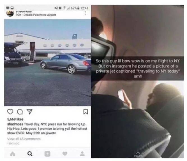Tap the heart like icon under photo
The height and width of the screenshot is (161, 187).
[x=10, y=112]
